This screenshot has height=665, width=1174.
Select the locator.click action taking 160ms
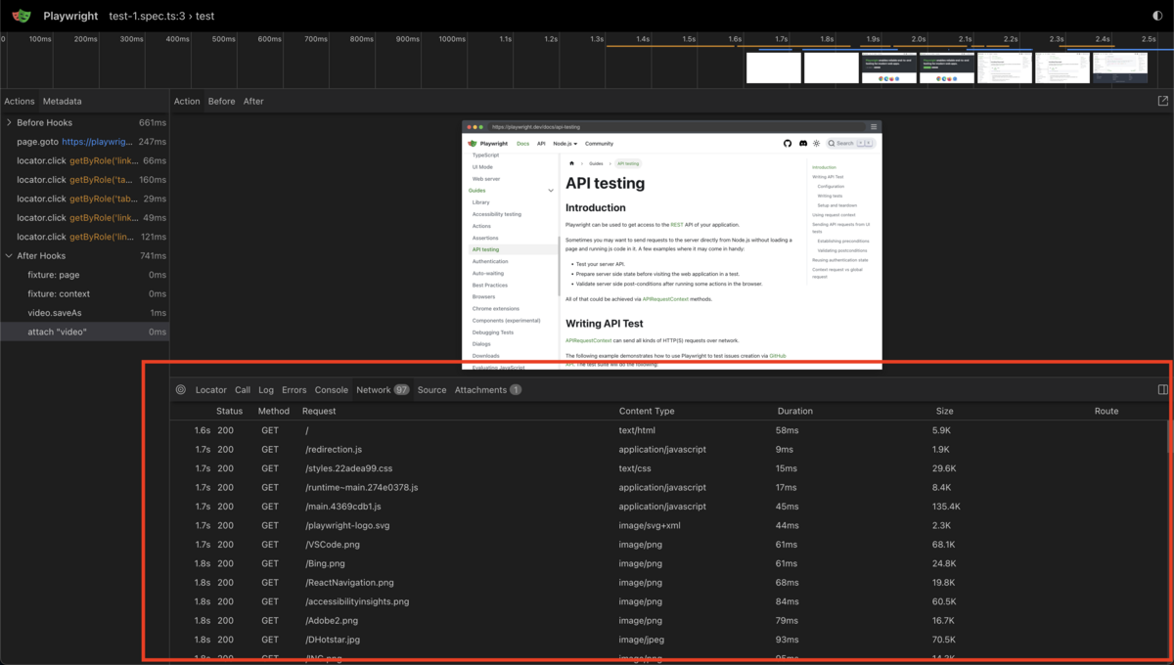(x=84, y=180)
